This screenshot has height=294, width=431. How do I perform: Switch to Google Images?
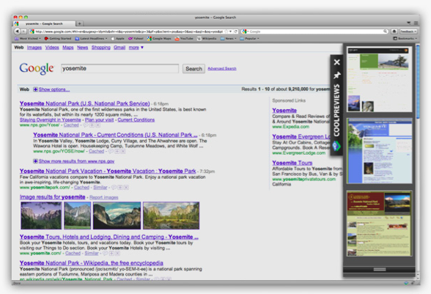click(34, 48)
